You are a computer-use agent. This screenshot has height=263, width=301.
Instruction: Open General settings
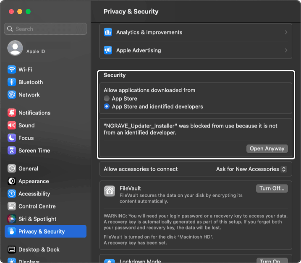click(45, 169)
